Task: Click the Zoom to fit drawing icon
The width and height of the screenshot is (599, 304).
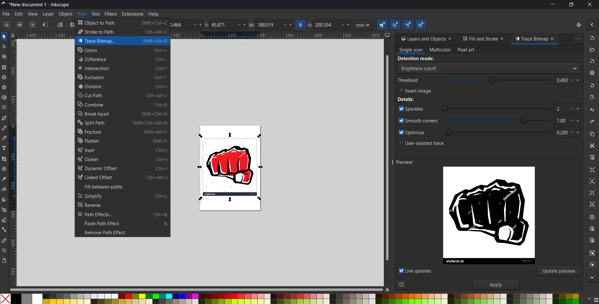Action: (x=592, y=181)
